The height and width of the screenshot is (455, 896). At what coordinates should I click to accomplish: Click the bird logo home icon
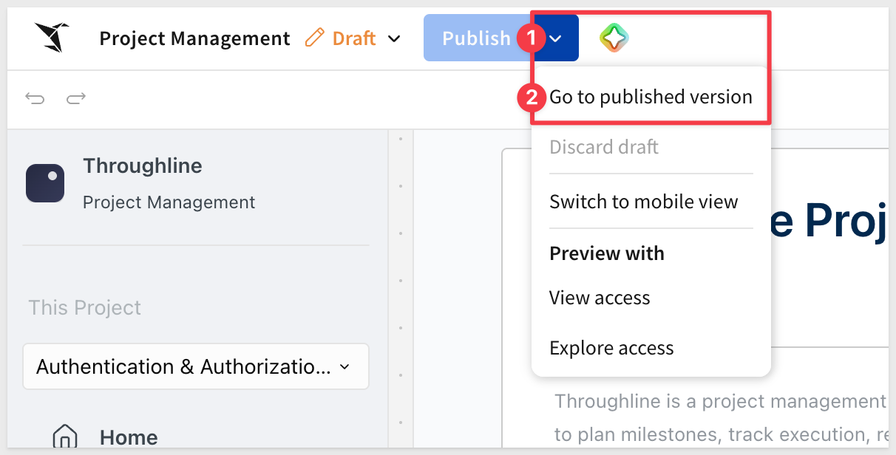click(52, 38)
